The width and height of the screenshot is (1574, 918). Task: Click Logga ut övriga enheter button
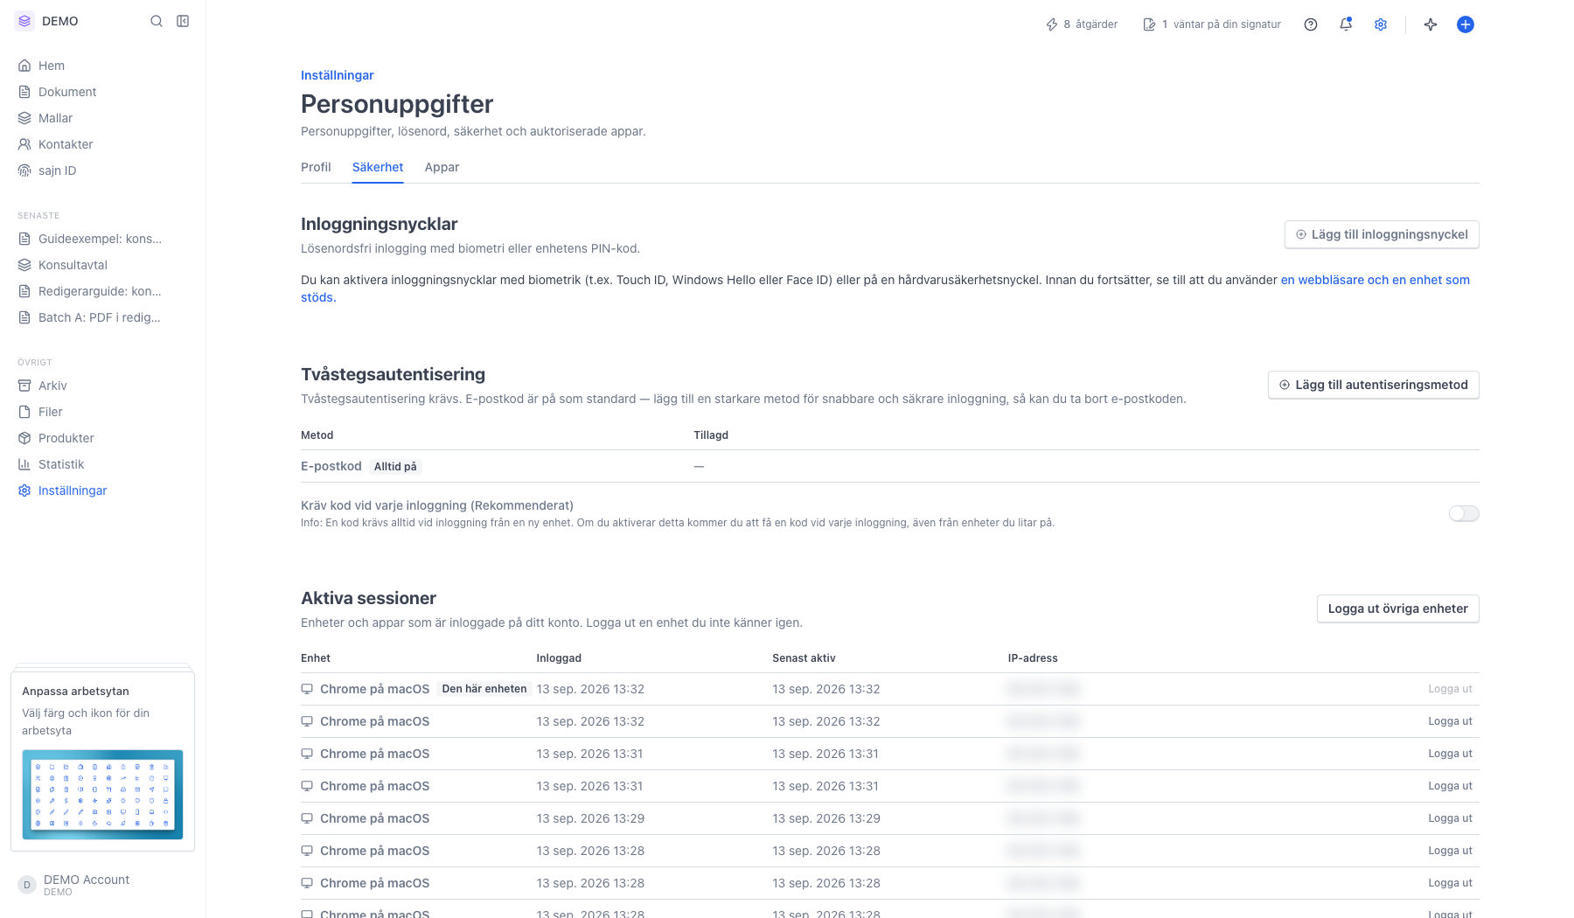click(x=1398, y=609)
